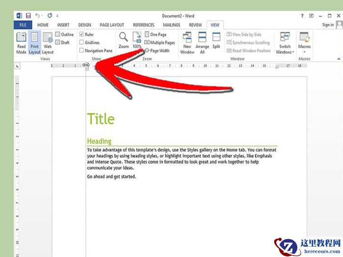The image size is (343, 257).
Task: Enable the Navigation Pane checkbox
Action: [x=82, y=50]
